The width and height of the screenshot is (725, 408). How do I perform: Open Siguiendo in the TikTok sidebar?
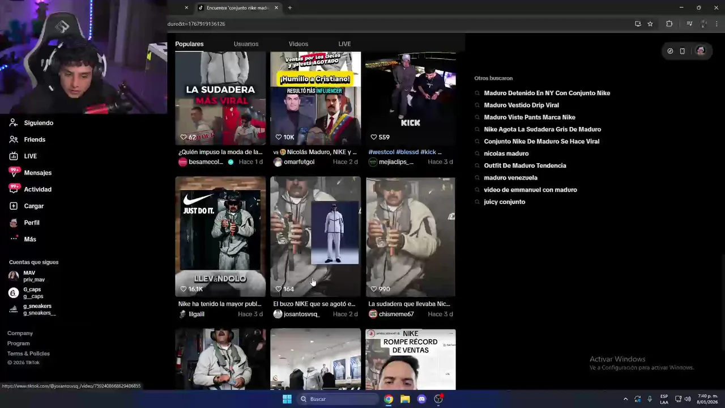click(31, 123)
